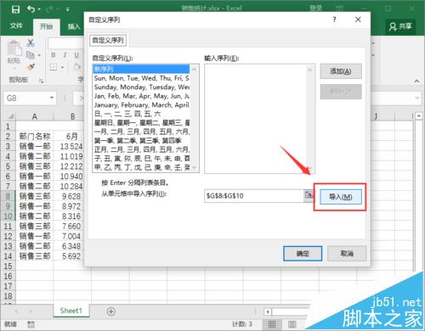Click horizontal scrollbar left arrow

268,311
